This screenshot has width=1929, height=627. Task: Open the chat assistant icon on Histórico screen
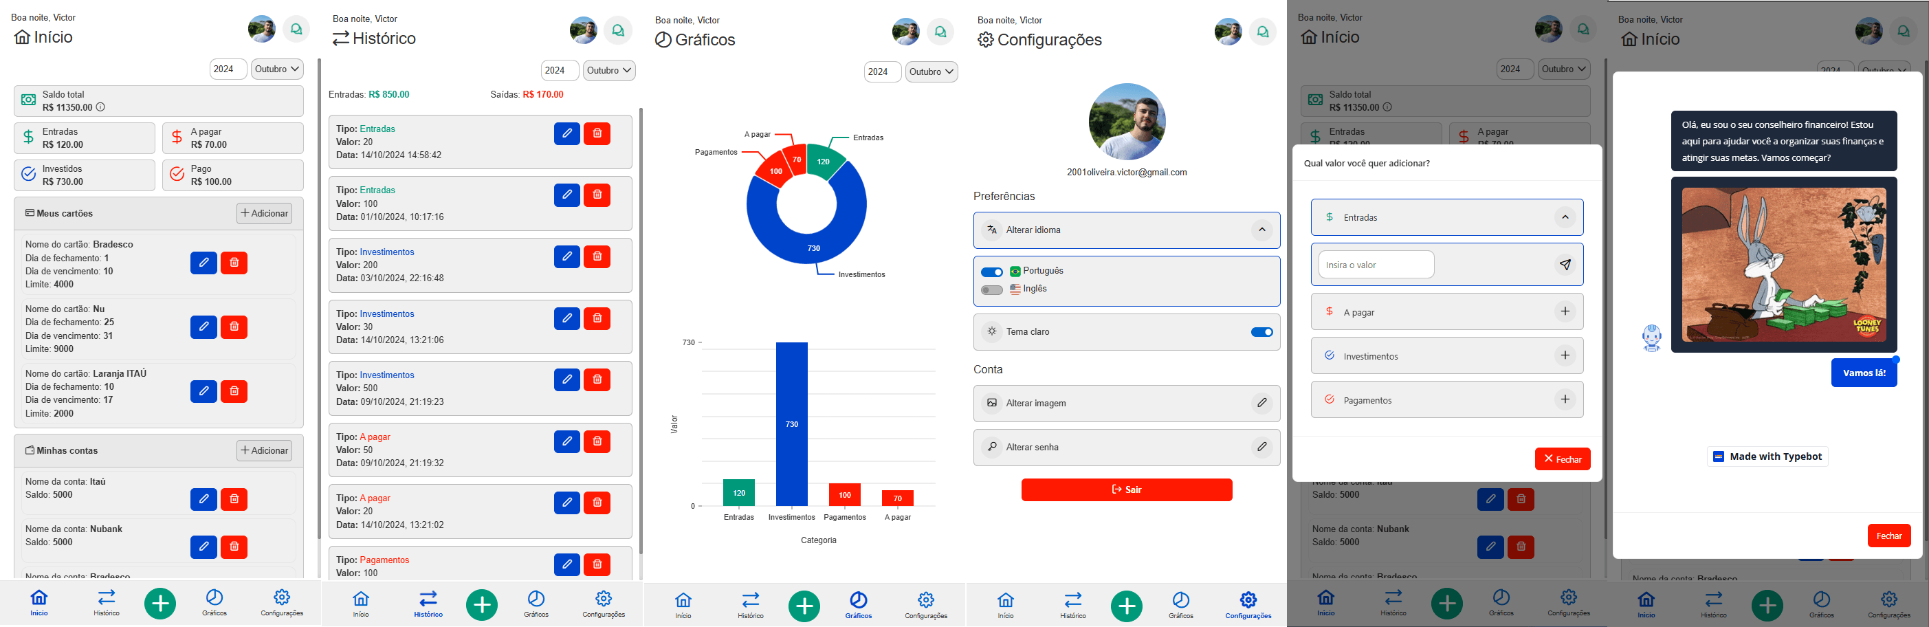pyautogui.click(x=619, y=31)
